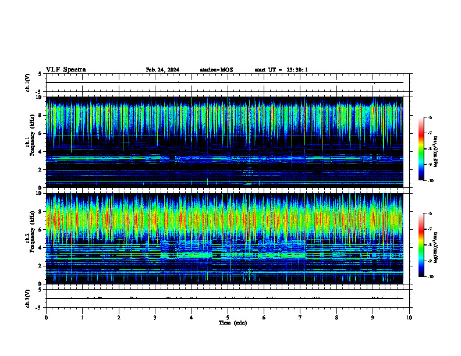Click the "-8" label on ch.2 colorbar

coord(431,245)
